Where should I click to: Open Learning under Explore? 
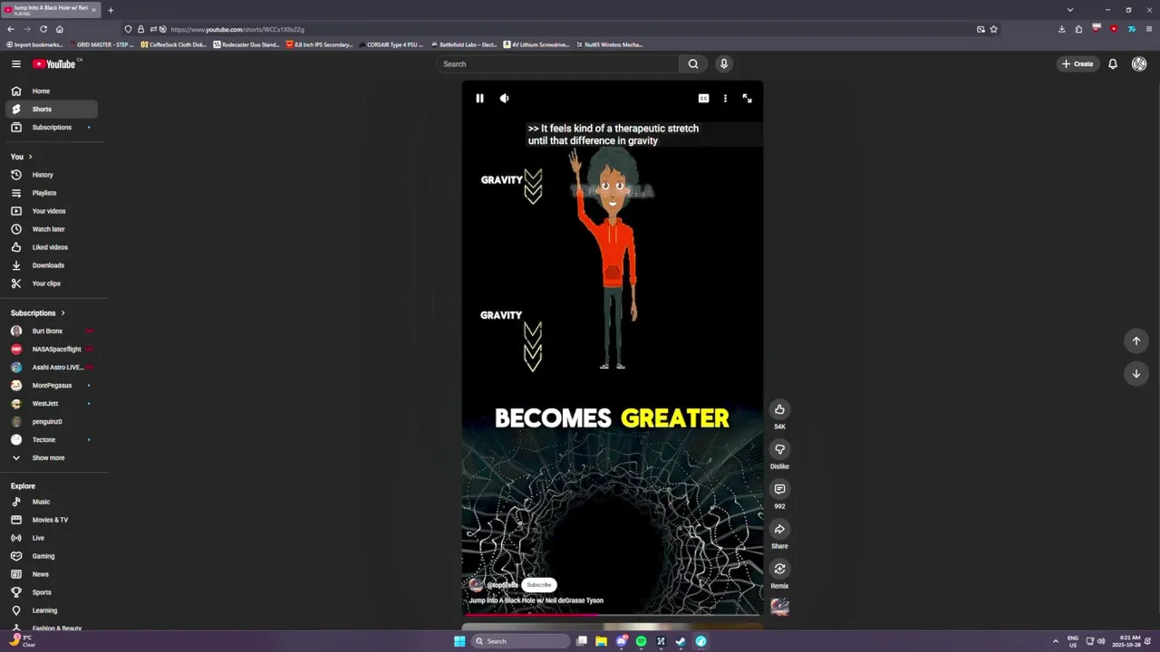pos(52,610)
